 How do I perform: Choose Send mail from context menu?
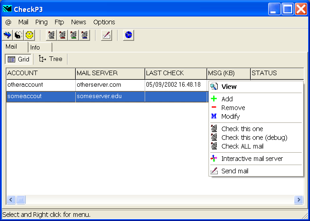pyautogui.click(x=256, y=171)
